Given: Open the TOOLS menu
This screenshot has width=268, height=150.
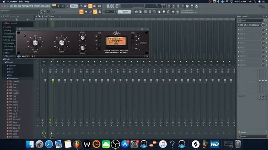Looking at the screenshot, I should [x=44, y=6].
